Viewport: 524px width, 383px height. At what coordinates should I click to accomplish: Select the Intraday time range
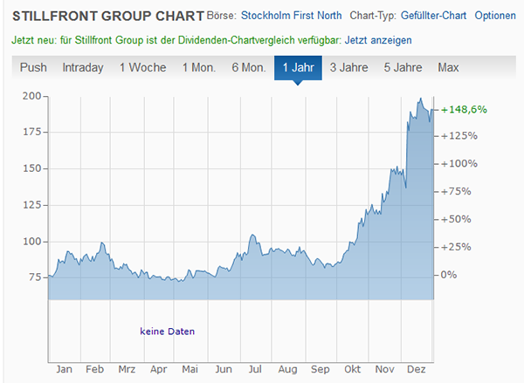[83, 67]
